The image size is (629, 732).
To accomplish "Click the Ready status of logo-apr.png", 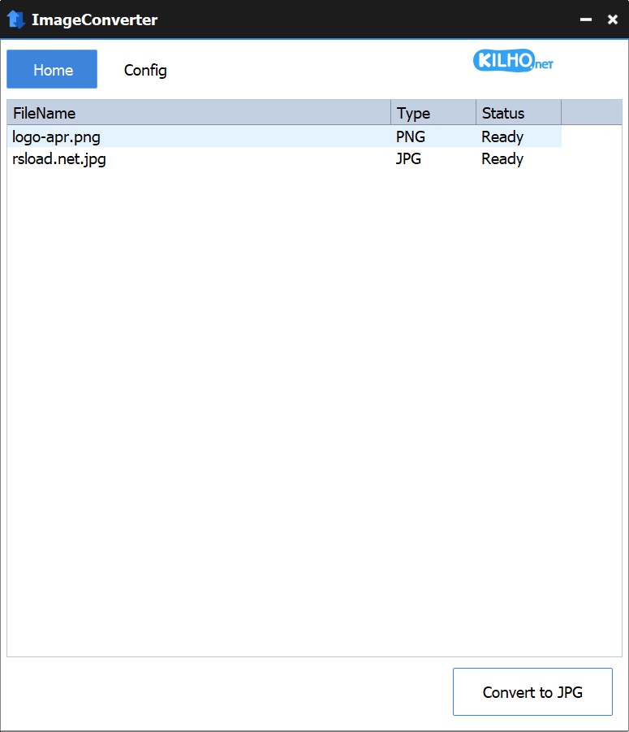I will [x=502, y=136].
